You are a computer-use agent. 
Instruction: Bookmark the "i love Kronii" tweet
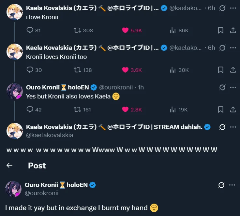[x=220, y=30]
